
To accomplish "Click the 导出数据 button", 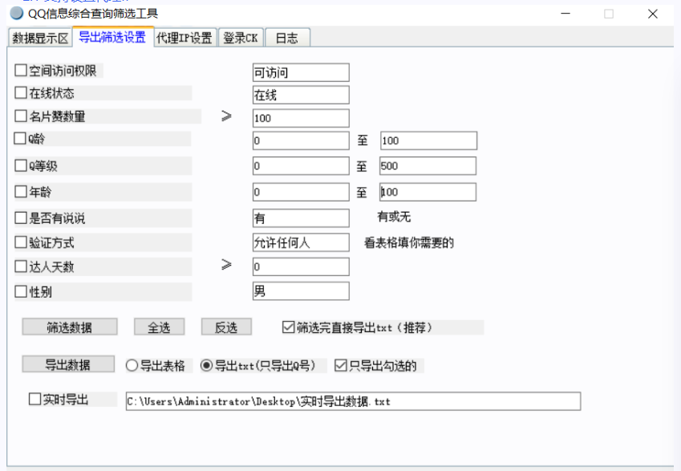I will point(68,364).
